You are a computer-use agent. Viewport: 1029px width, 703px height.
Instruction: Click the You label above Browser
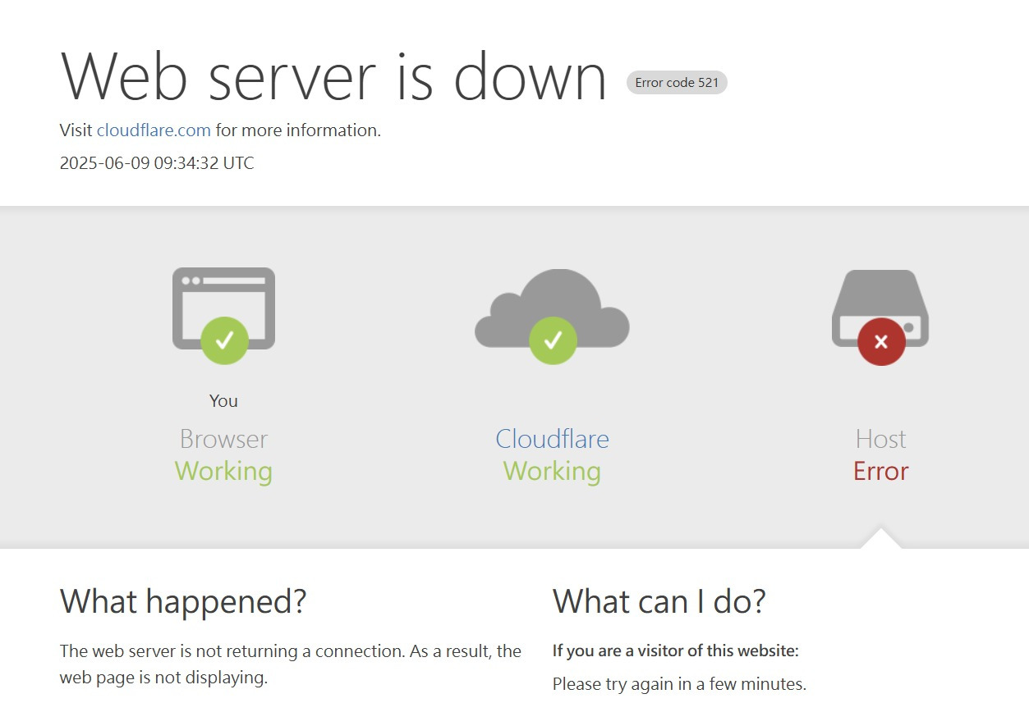tap(223, 400)
